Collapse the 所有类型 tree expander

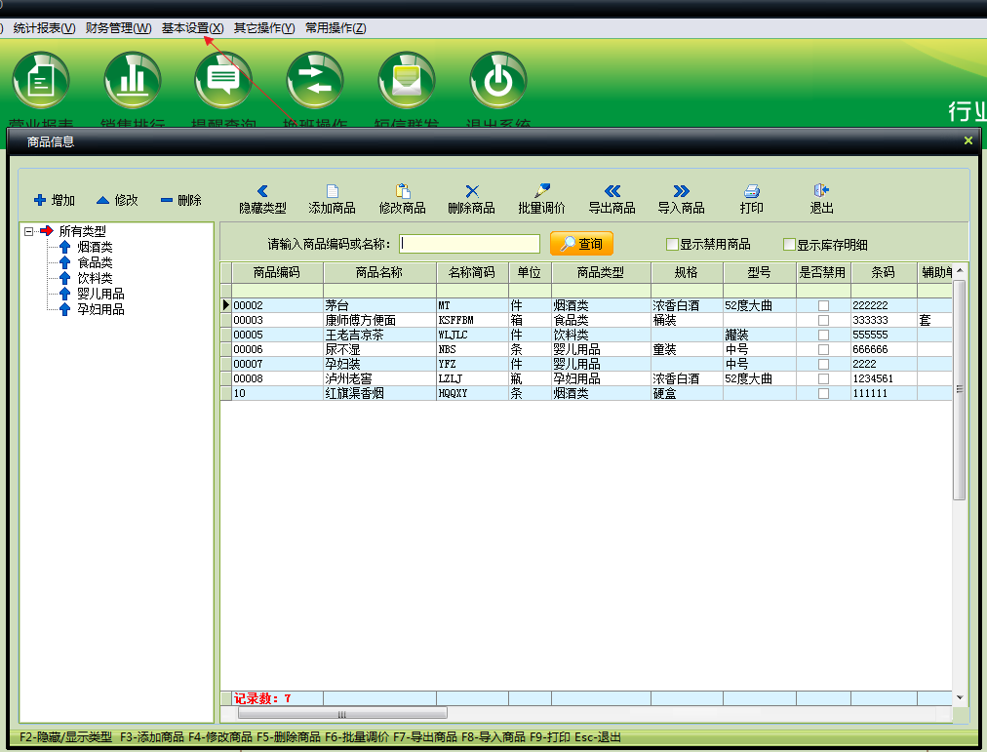[x=28, y=231]
